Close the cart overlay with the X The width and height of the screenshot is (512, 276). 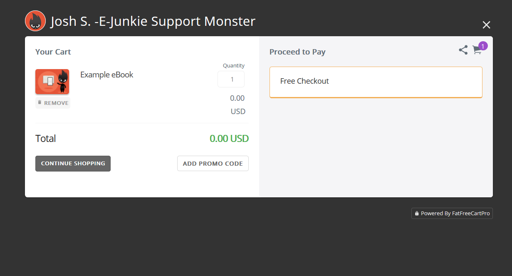coord(486,25)
